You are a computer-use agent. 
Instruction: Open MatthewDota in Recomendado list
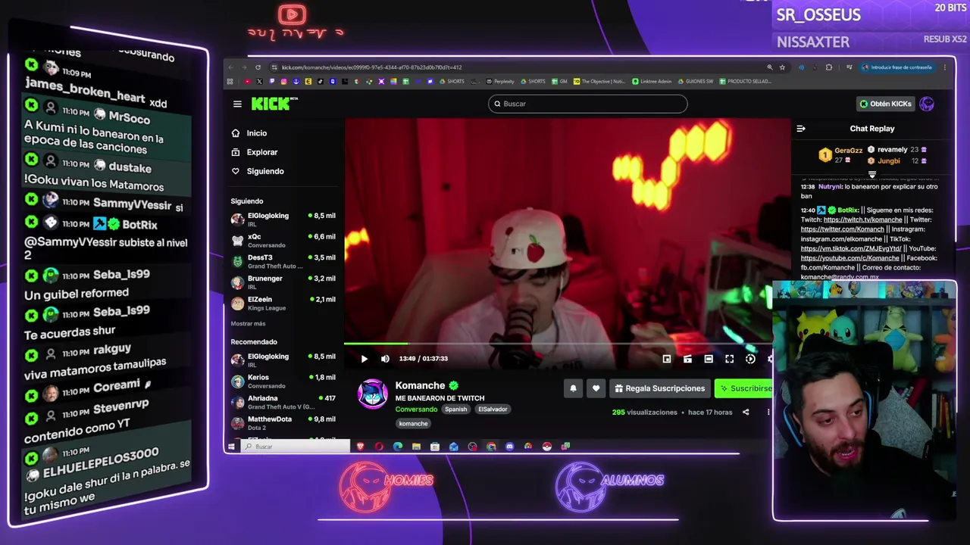tap(283, 422)
